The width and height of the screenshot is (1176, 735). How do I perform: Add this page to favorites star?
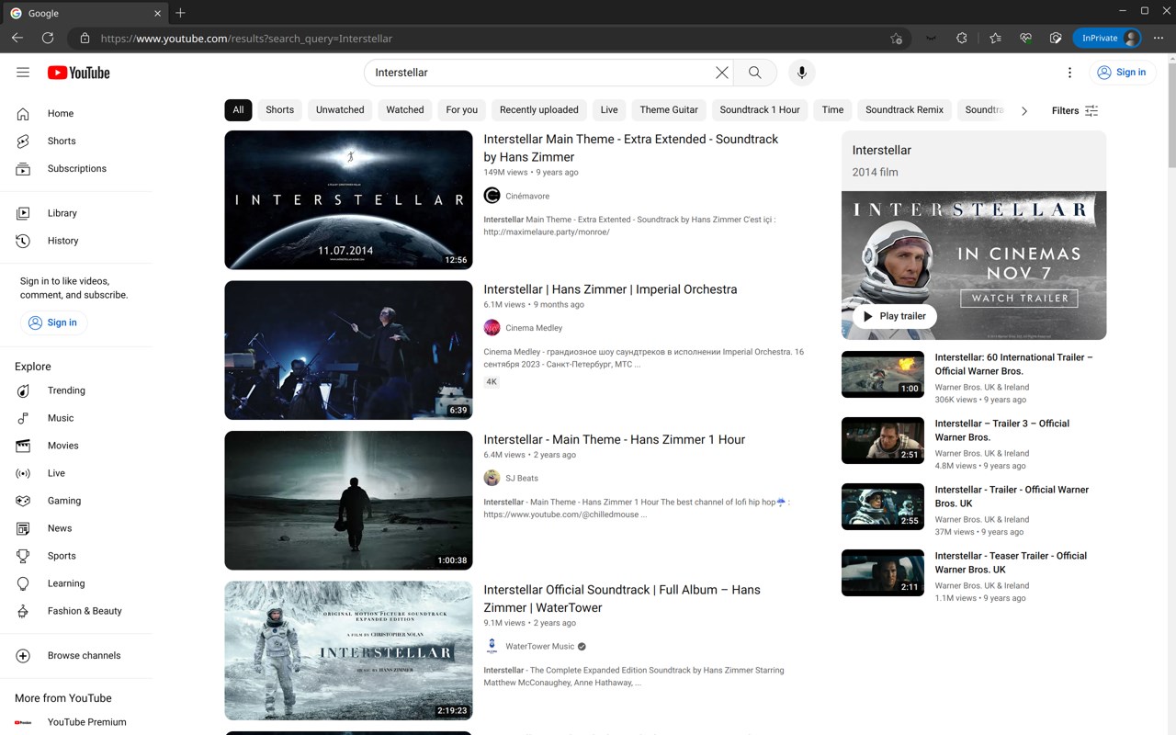tap(896, 39)
